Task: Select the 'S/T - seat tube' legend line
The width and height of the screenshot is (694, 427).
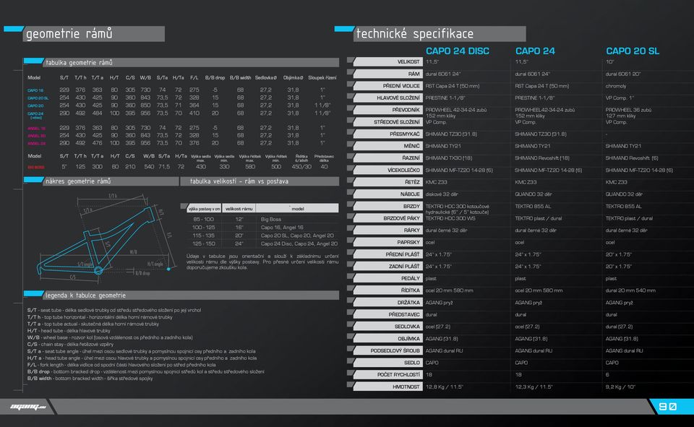Action: pos(113,310)
